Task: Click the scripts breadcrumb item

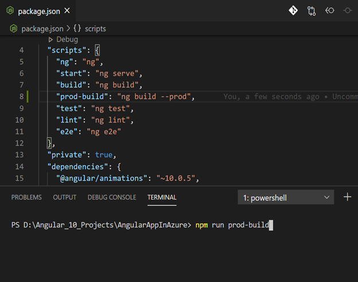Action: point(96,28)
